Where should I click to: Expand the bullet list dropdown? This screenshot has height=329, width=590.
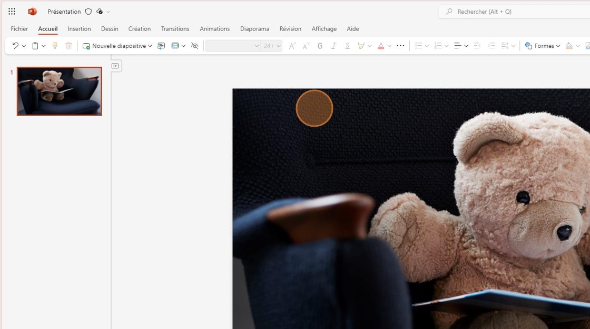pos(427,46)
